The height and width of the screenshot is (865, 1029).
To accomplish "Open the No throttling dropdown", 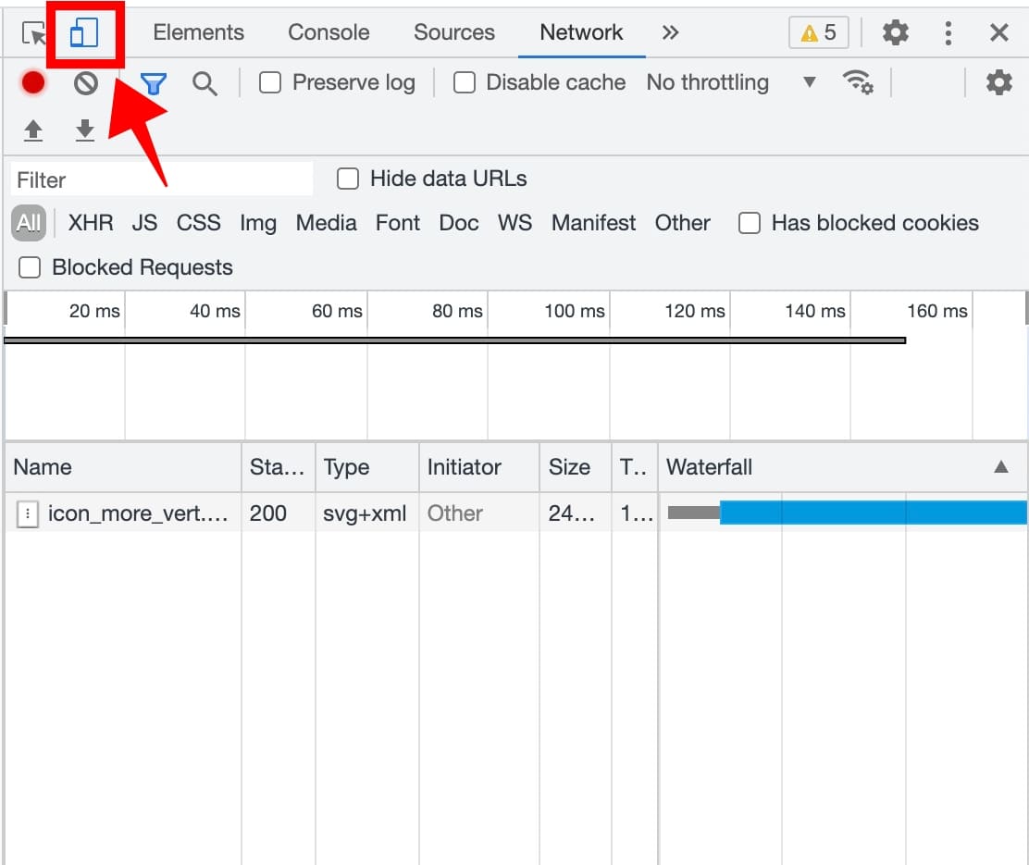I will (x=731, y=83).
